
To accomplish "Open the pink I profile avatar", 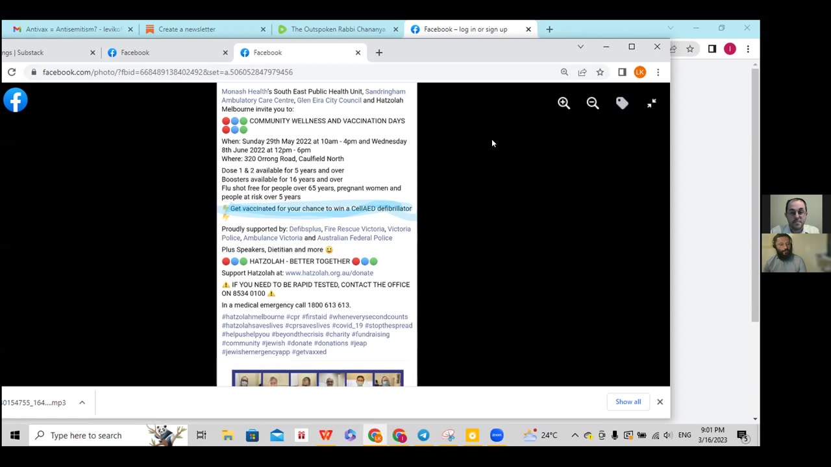I will coord(730,49).
